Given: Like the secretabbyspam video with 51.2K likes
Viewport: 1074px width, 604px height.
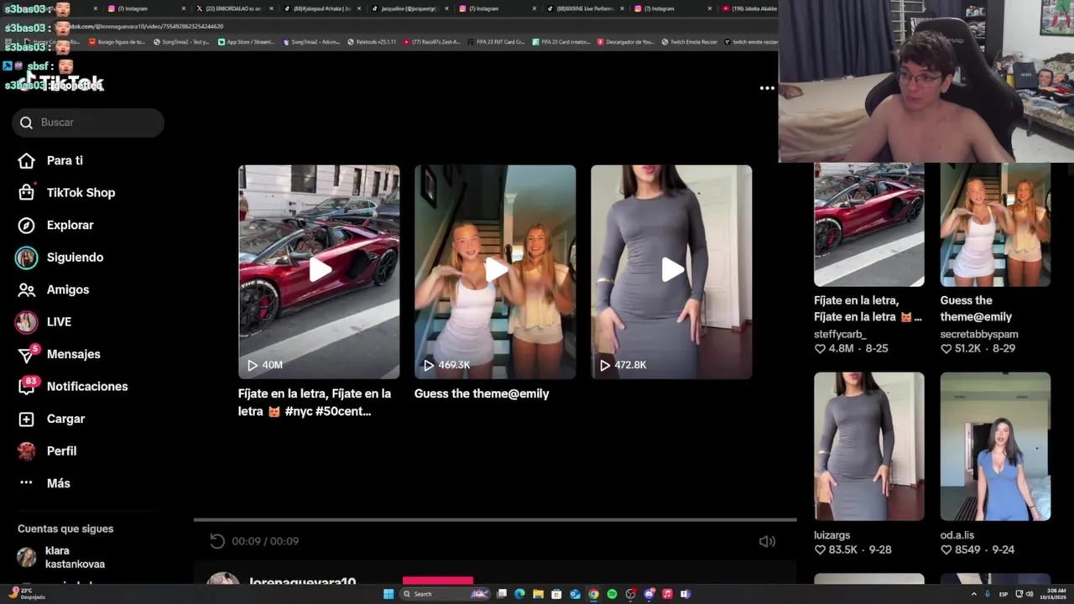Looking at the screenshot, I should [x=946, y=349].
